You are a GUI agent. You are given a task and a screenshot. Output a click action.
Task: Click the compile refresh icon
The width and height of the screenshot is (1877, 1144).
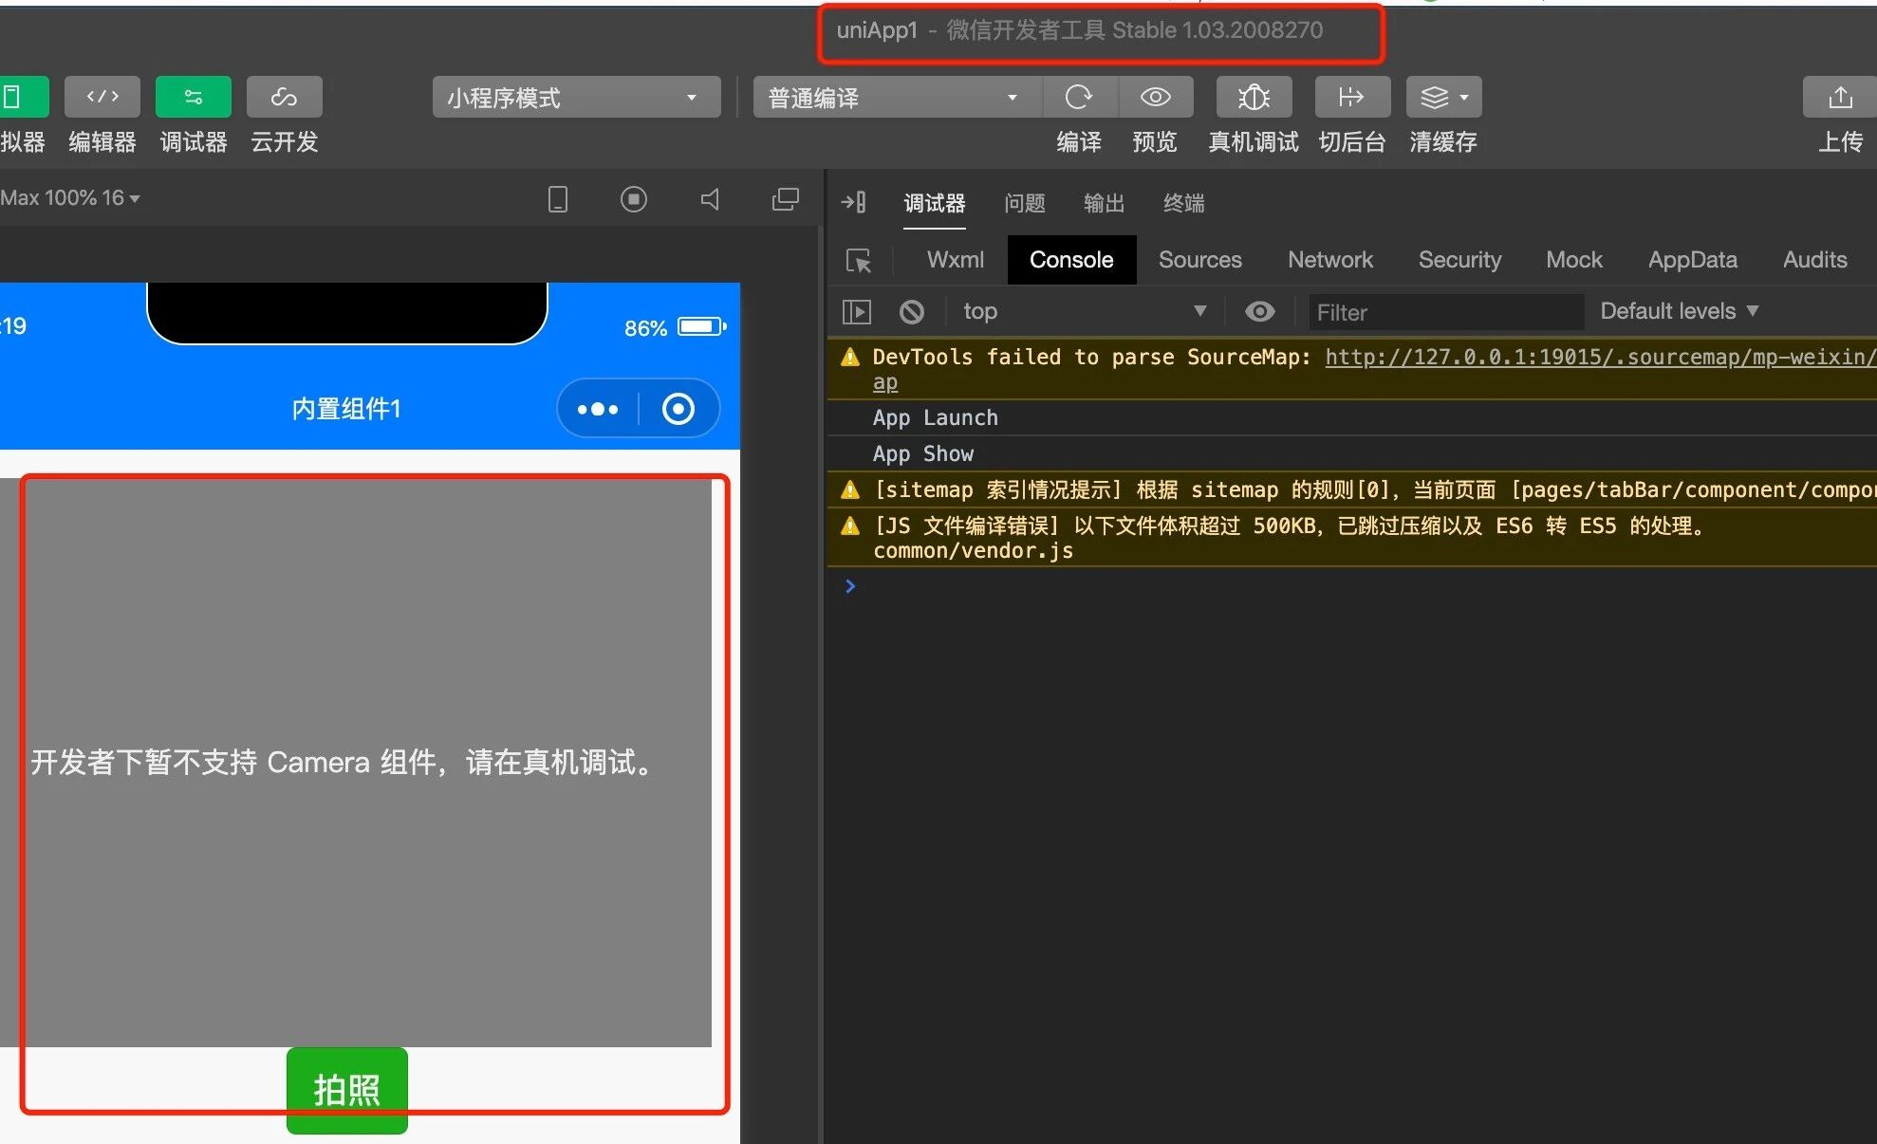click(1079, 97)
